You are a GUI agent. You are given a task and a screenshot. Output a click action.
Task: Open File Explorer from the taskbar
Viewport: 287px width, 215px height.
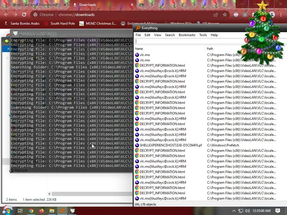(52, 211)
